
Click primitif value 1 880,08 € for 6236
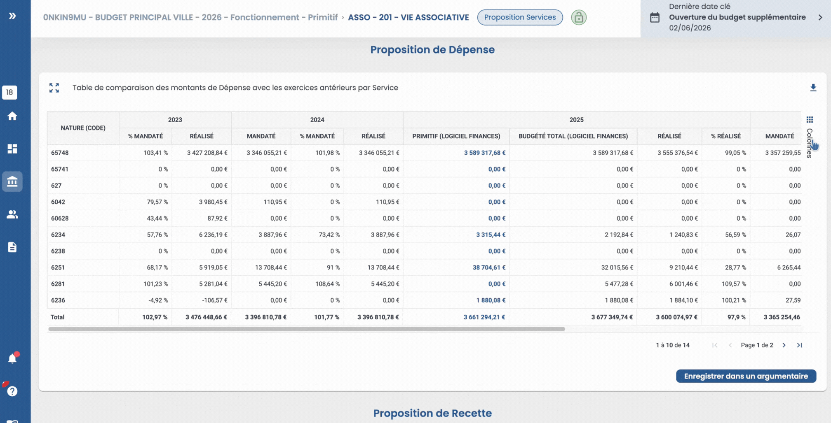coord(491,300)
